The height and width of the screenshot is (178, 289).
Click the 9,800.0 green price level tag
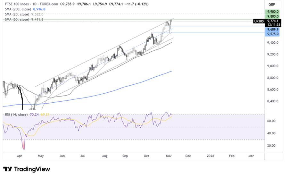point(272,16)
